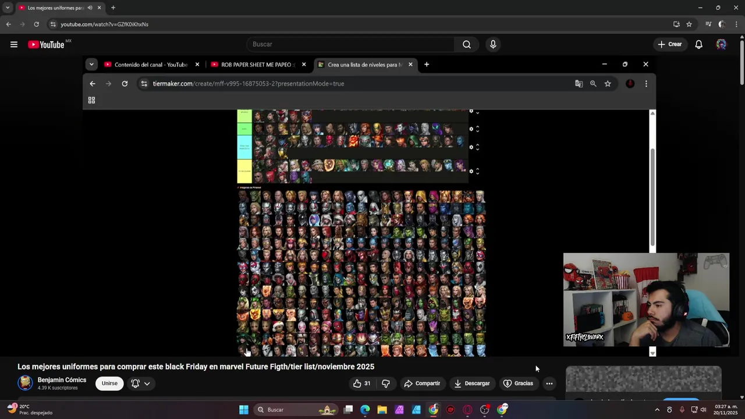Show hidden system tray icons
745x419 pixels.
[x=657, y=410]
